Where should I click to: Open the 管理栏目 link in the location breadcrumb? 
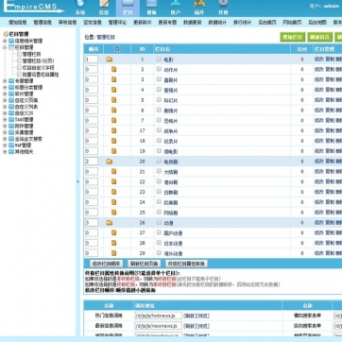click(x=106, y=37)
